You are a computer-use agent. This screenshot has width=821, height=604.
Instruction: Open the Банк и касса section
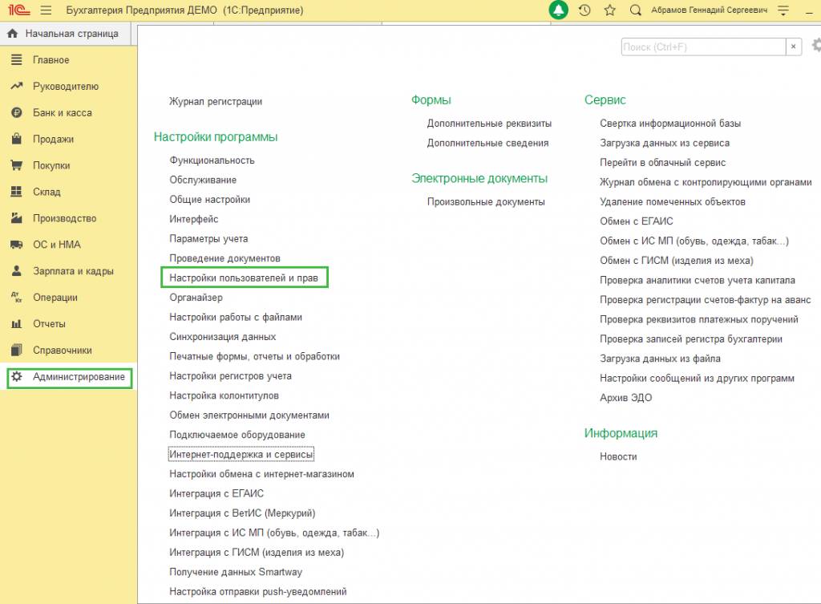62,112
